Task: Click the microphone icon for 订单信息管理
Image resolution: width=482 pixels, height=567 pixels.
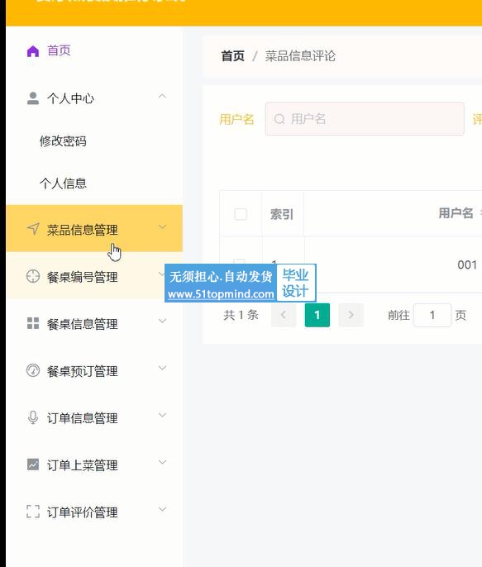Action: point(33,417)
